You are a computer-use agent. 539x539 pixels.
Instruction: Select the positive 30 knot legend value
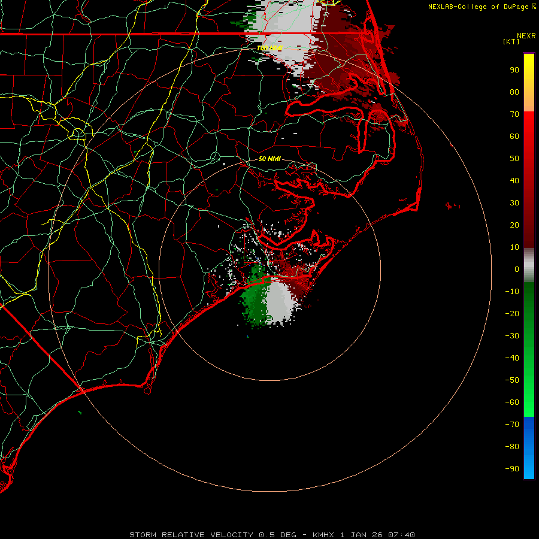tap(514, 203)
